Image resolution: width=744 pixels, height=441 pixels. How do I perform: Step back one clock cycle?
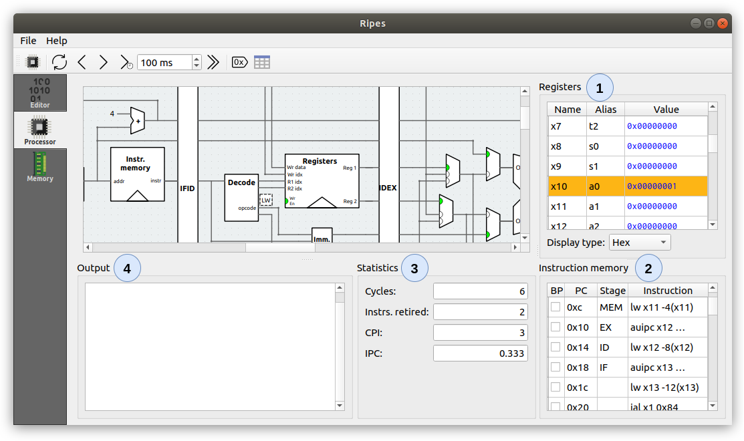82,62
